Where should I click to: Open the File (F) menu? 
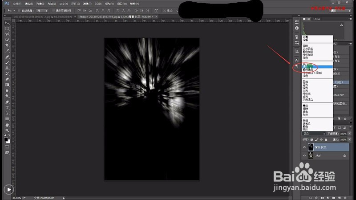coord(17,4)
